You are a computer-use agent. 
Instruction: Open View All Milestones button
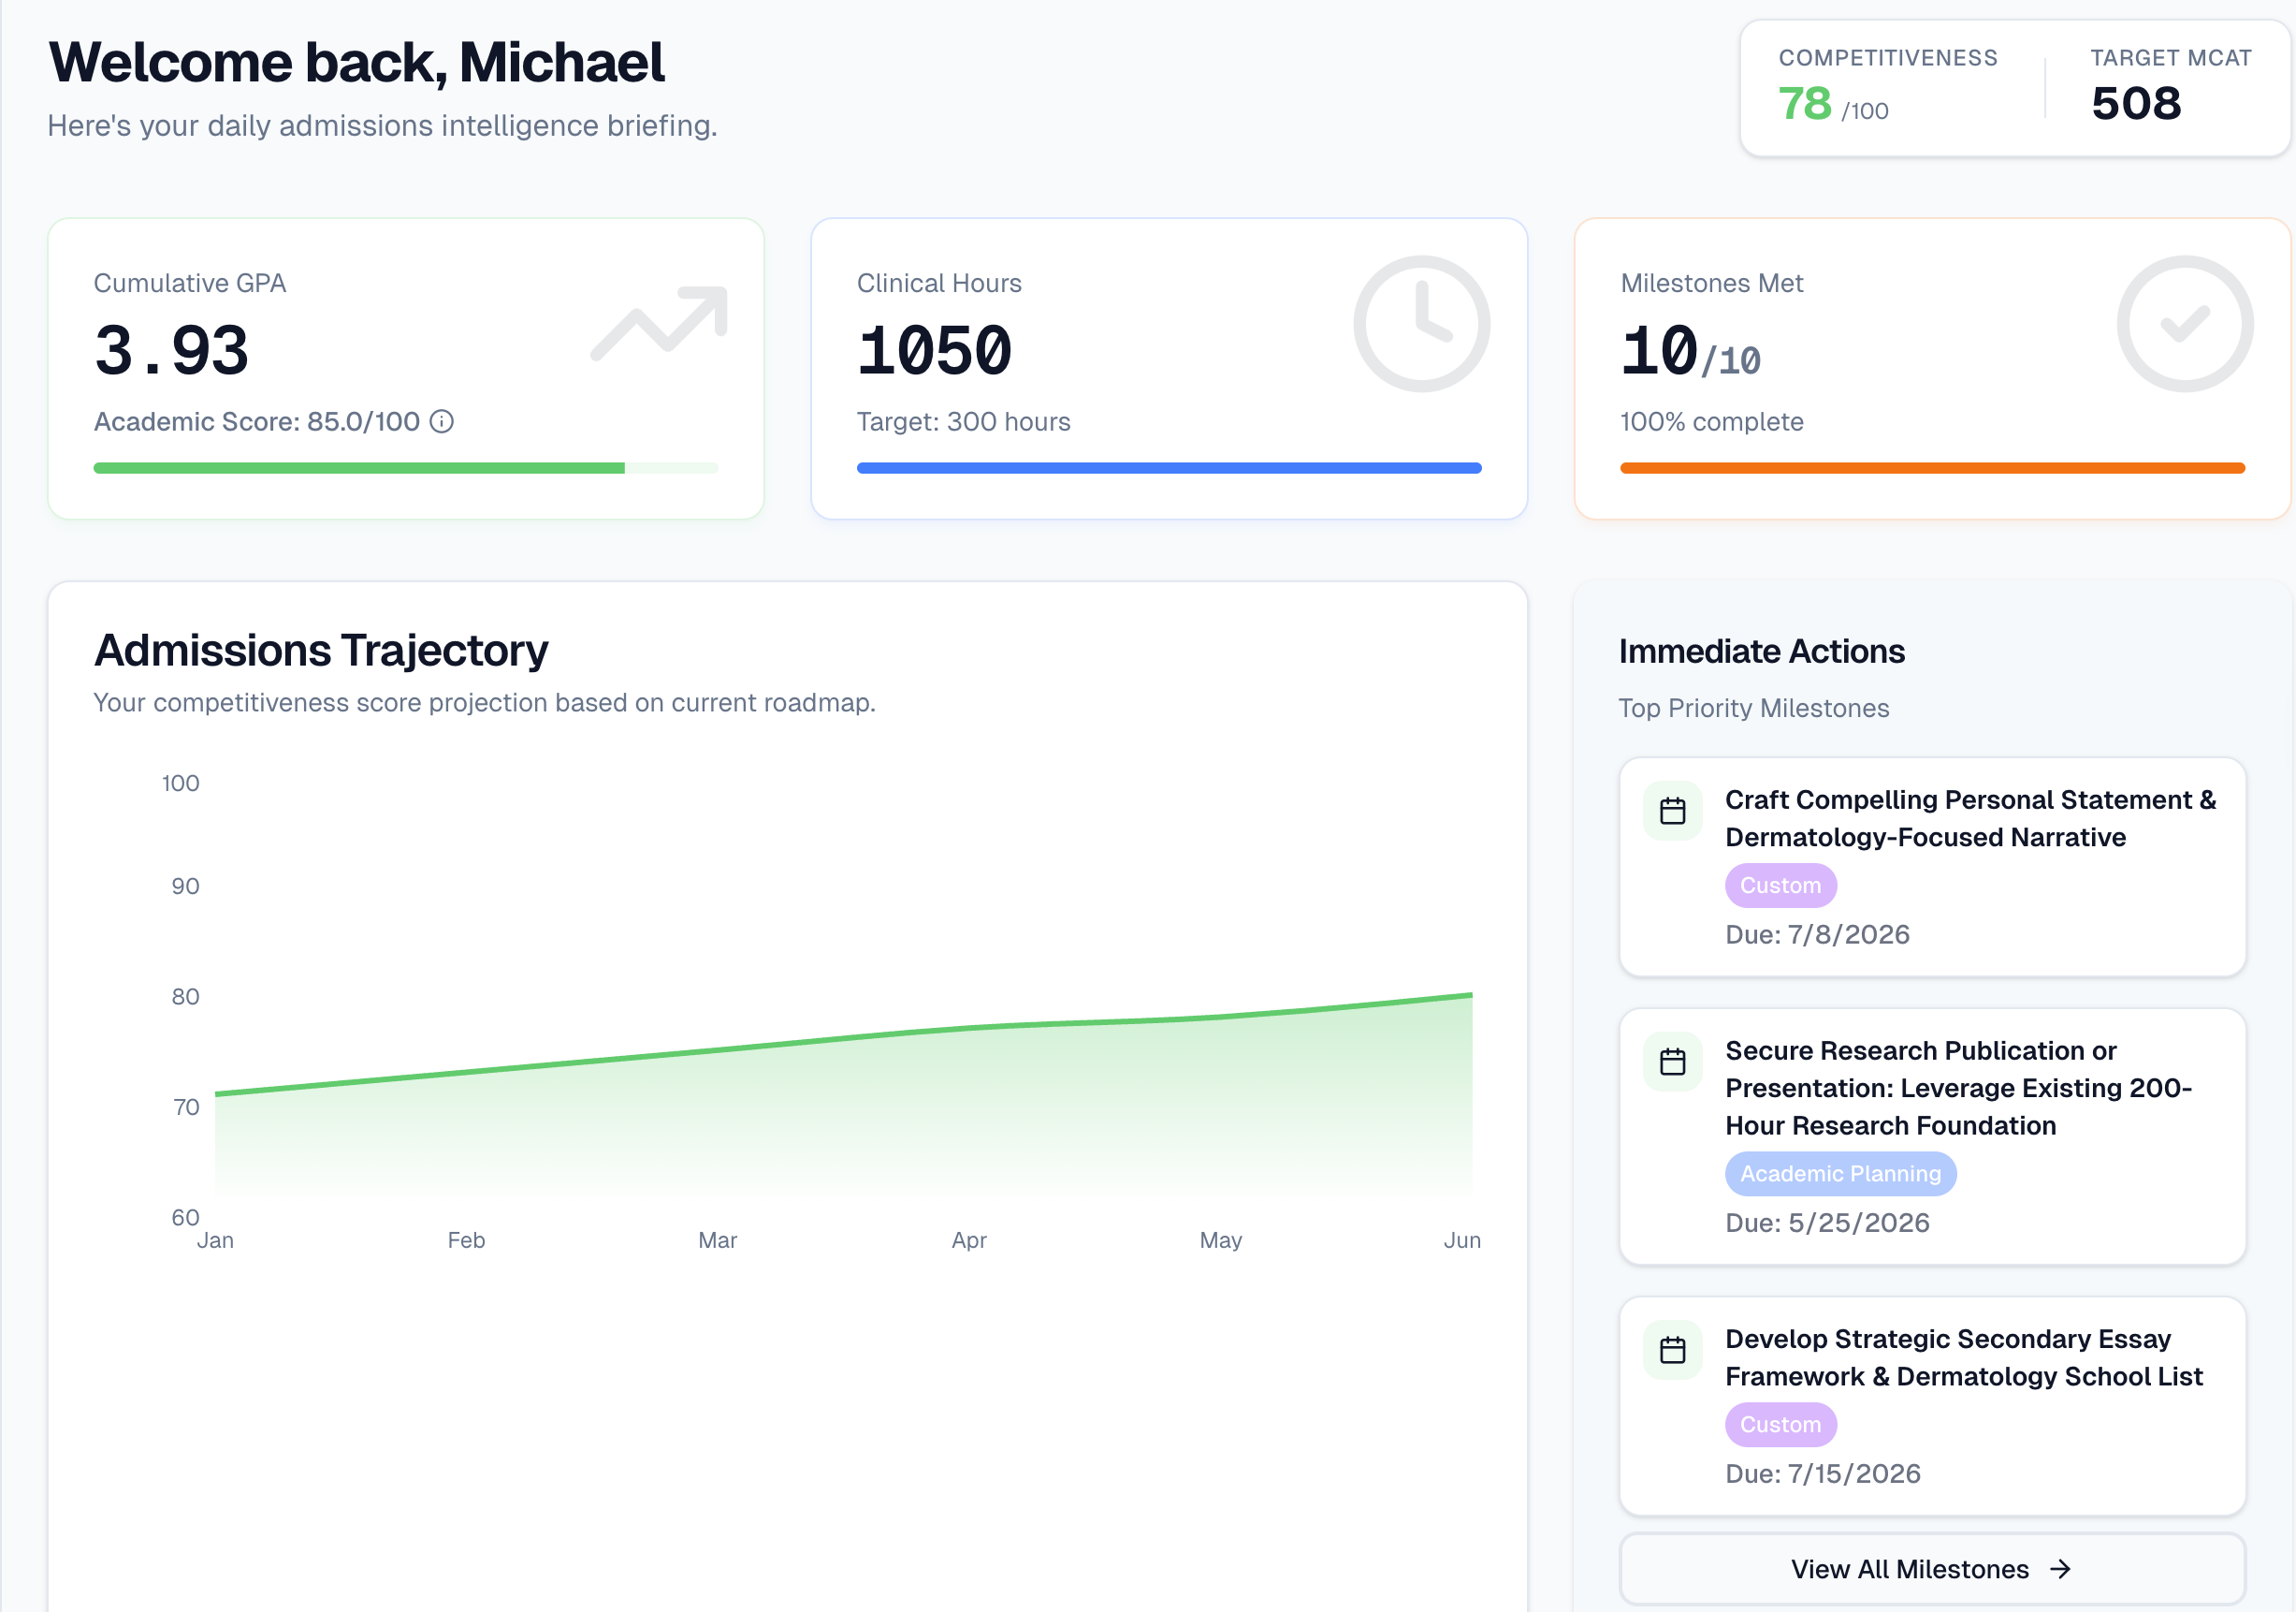pyautogui.click(x=1932, y=1569)
